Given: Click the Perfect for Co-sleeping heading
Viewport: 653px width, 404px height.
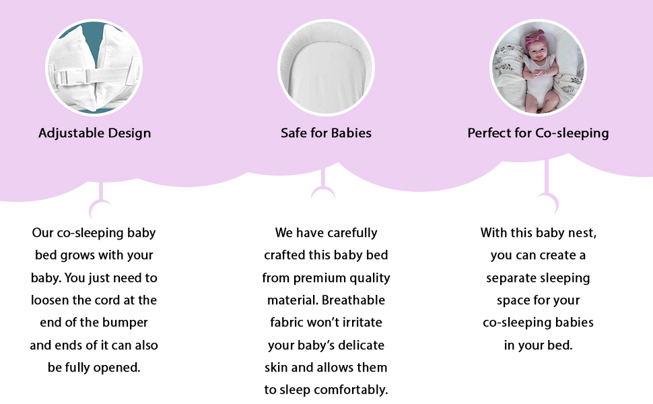Looking at the screenshot, I should [538, 133].
